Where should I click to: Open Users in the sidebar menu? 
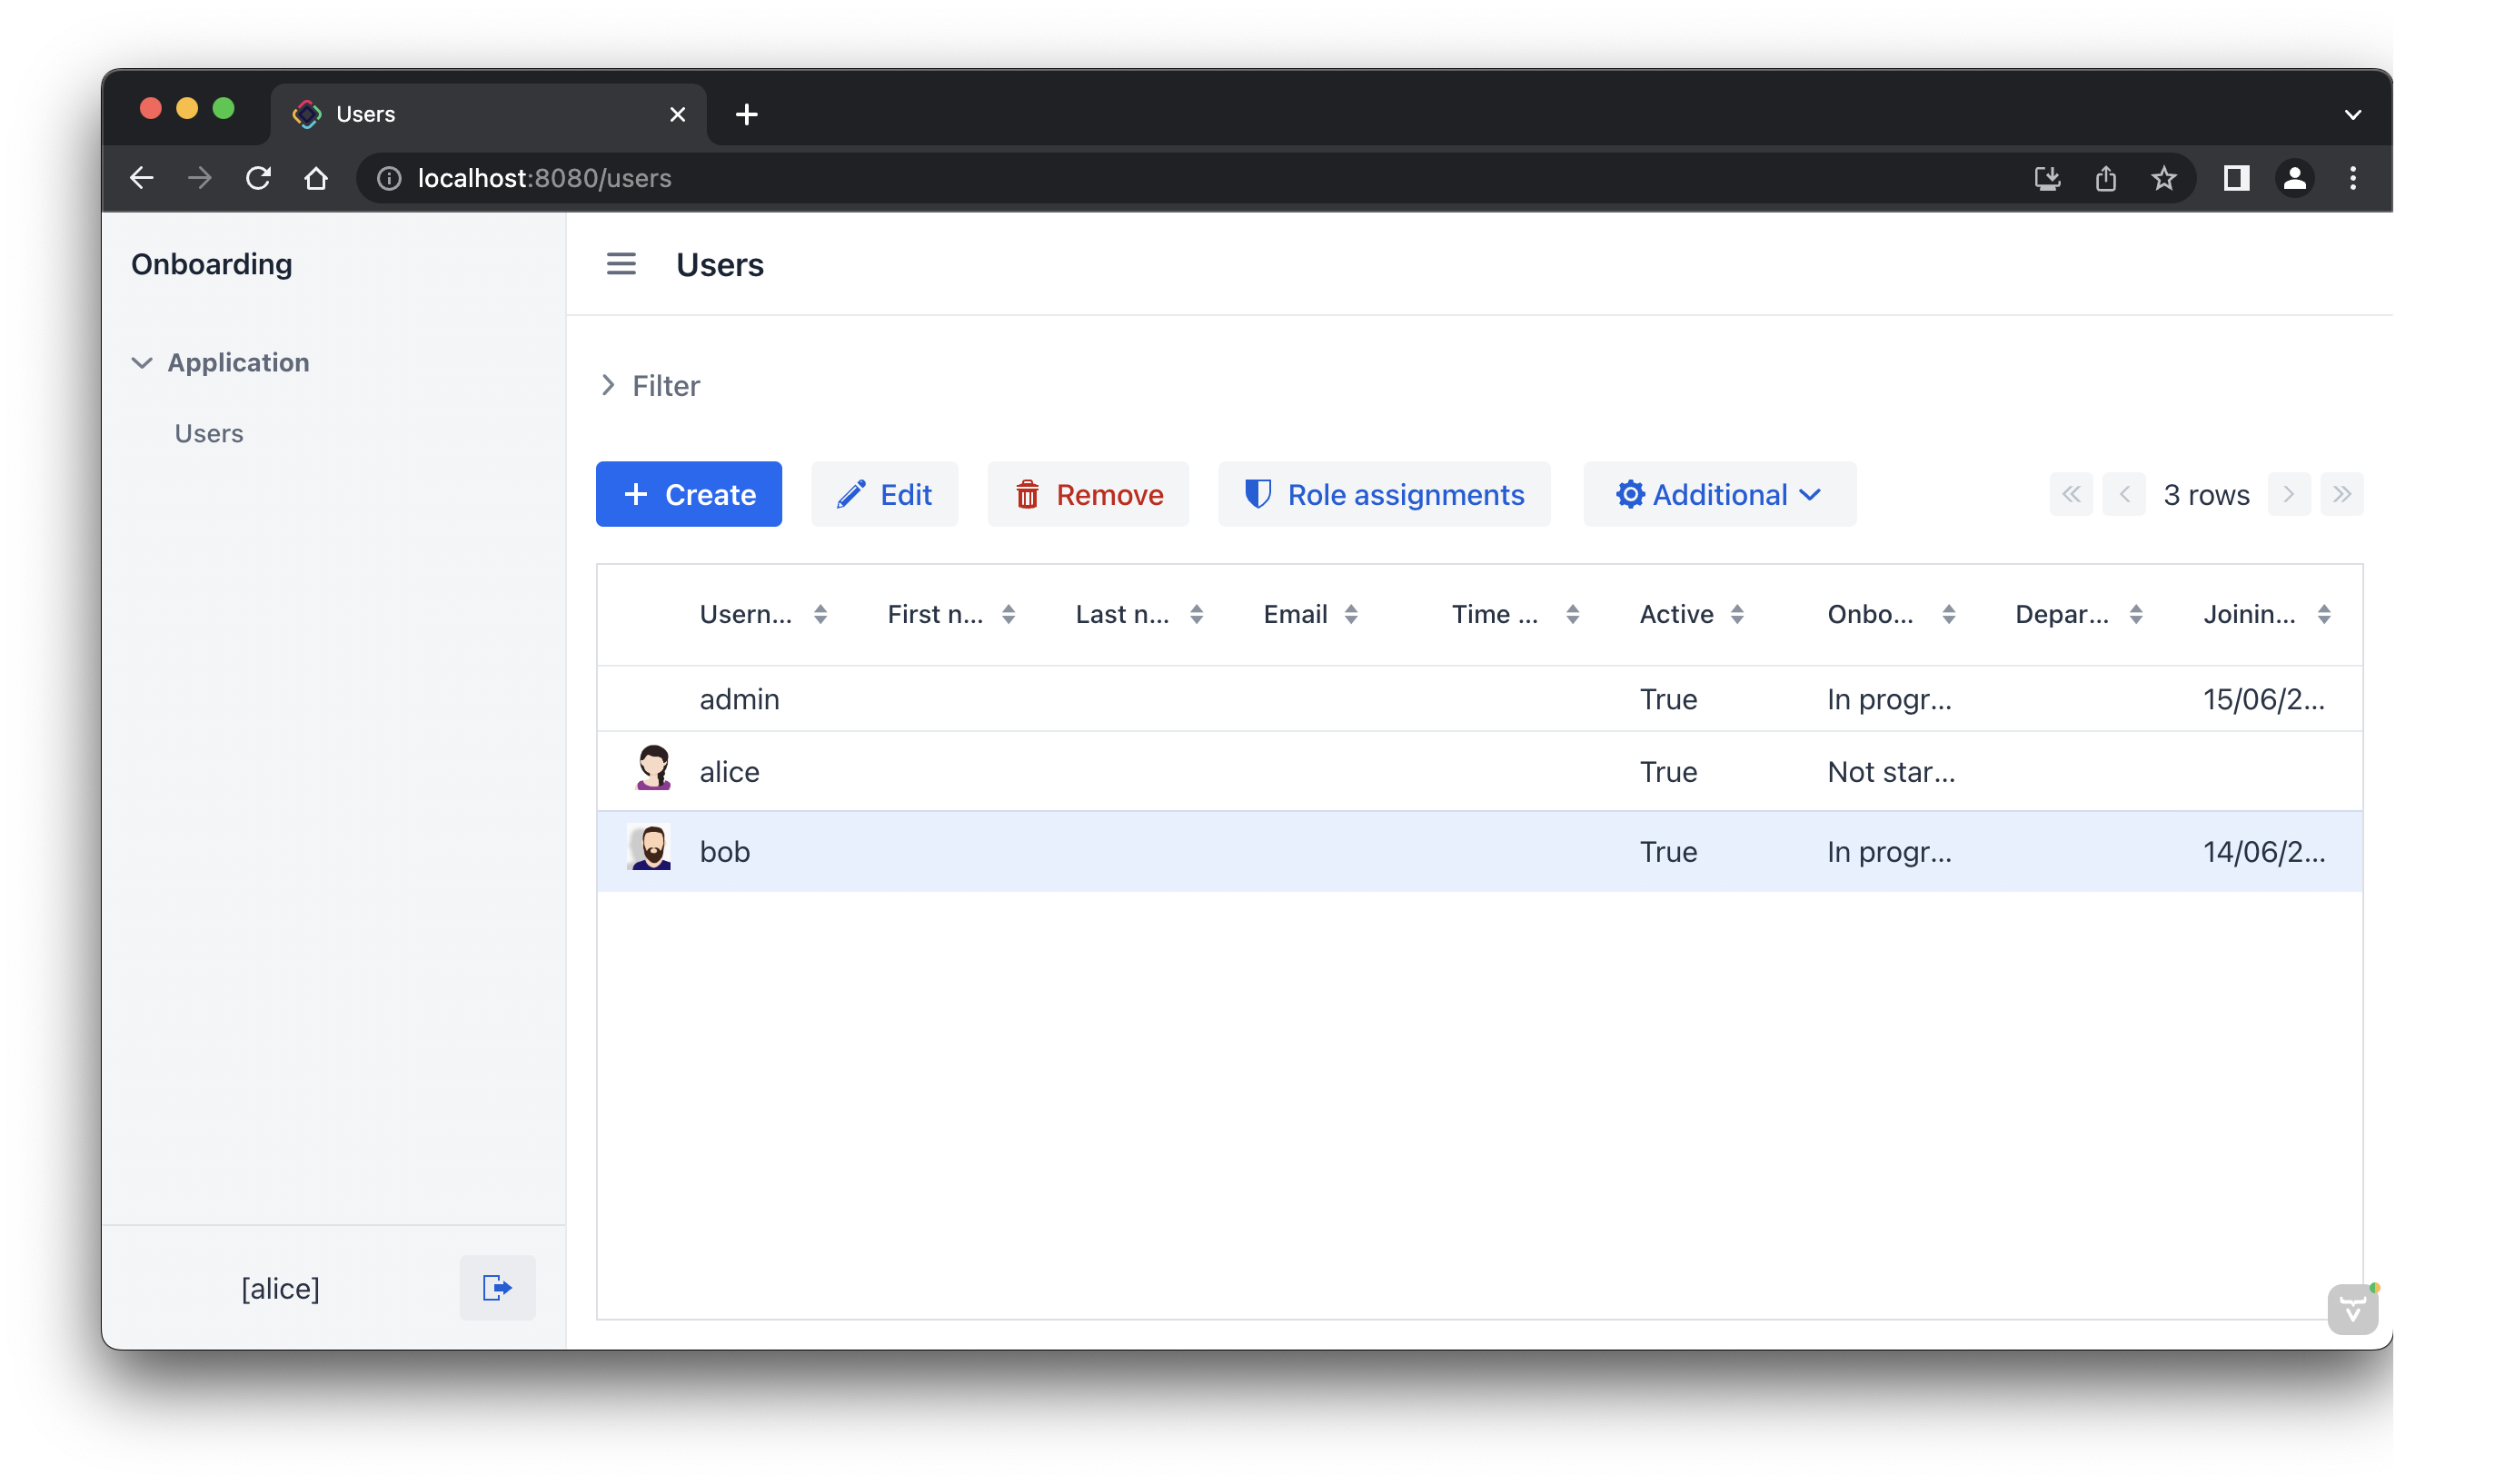pyautogui.click(x=209, y=433)
